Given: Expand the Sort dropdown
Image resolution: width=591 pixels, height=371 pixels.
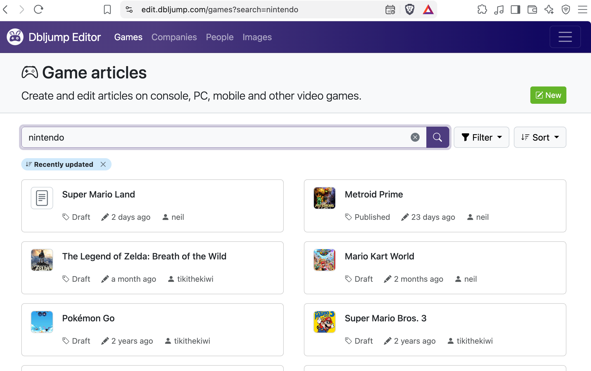Looking at the screenshot, I should point(540,137).
